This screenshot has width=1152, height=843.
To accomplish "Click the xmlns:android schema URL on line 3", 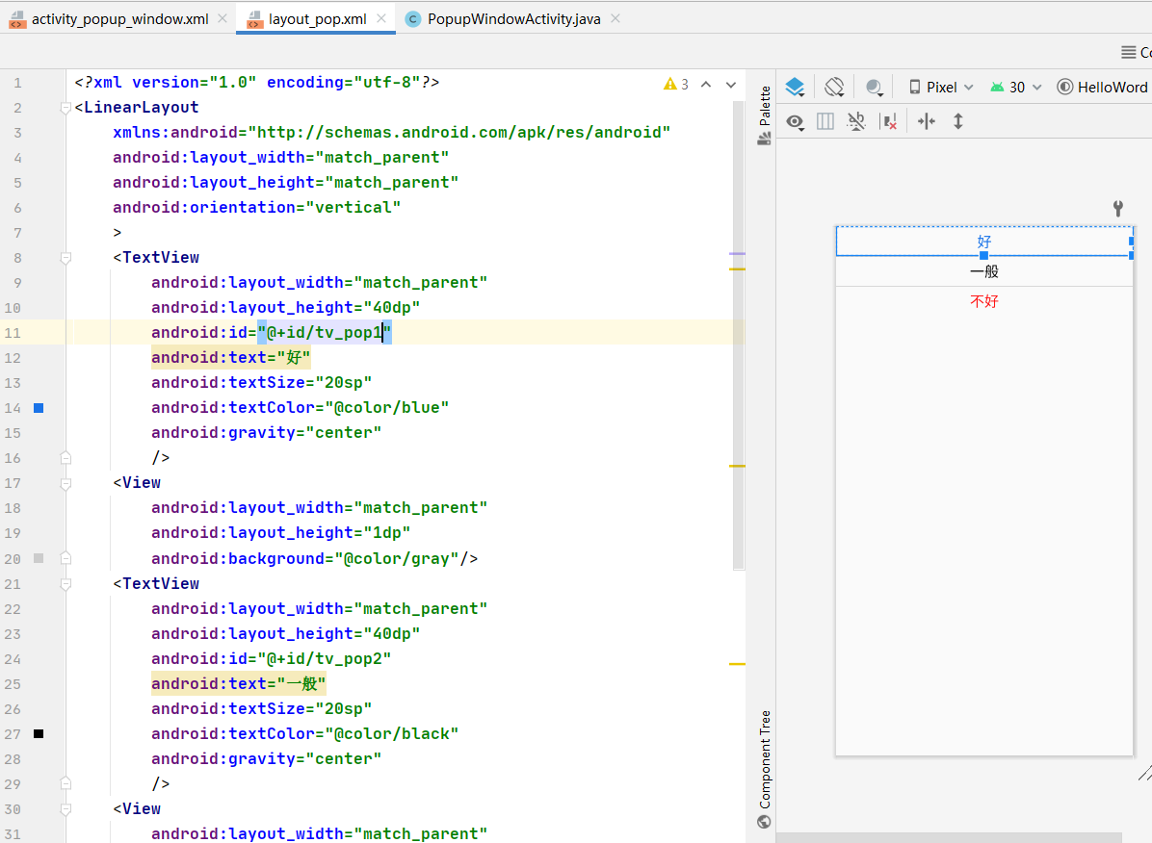I will click(x=459, y=132).
